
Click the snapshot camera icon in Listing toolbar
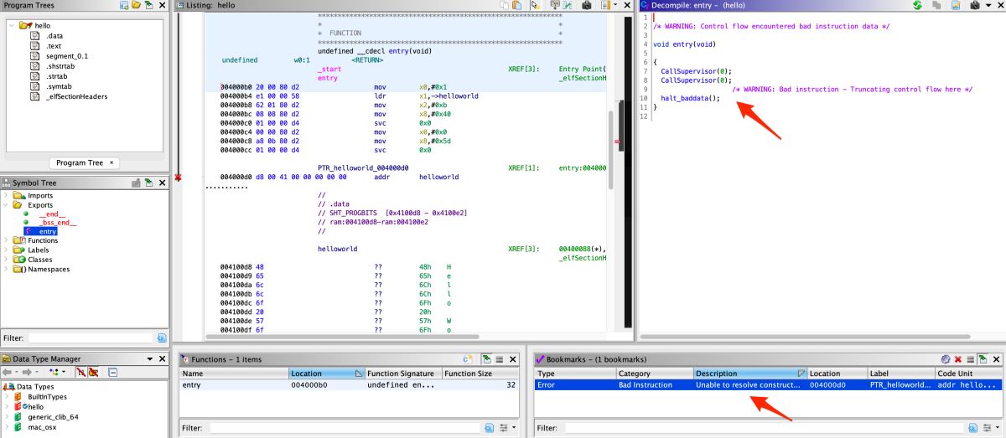(x=586, y=5)
